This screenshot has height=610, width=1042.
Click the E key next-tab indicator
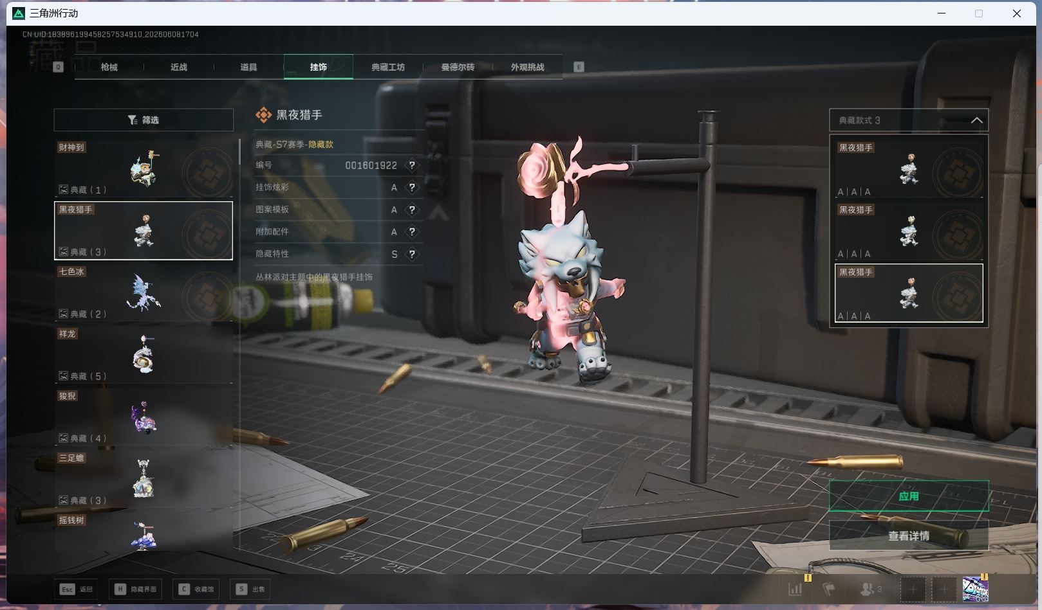click(x=579, y=67)
